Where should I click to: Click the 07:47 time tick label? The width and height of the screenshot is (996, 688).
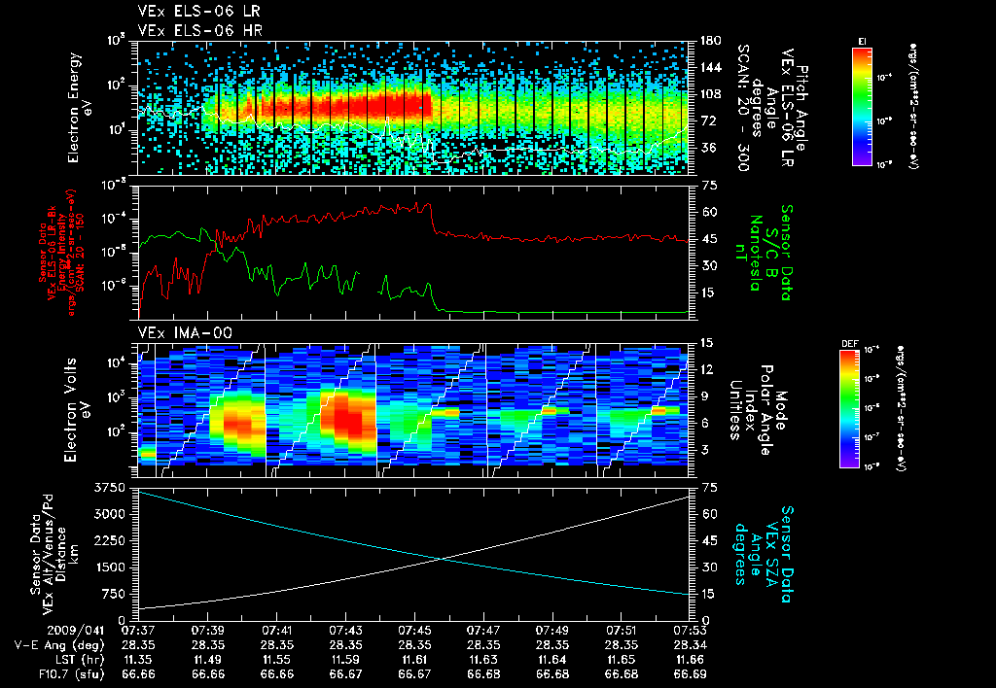(483, 631)
